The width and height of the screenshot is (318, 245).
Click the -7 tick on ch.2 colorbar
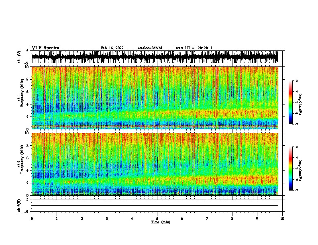296,190
